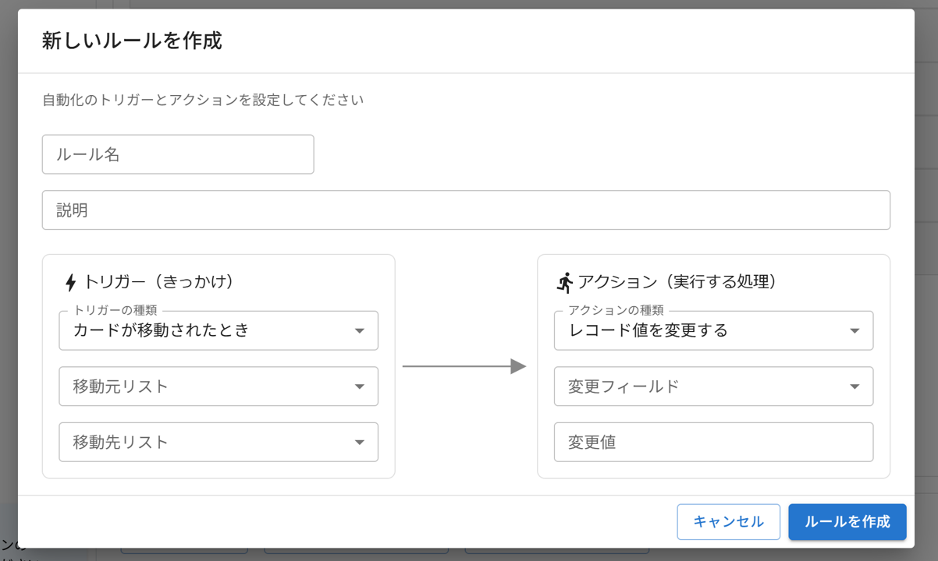
Task: Click the dropdown caret on アクションの種類
Action: point(855,330)
